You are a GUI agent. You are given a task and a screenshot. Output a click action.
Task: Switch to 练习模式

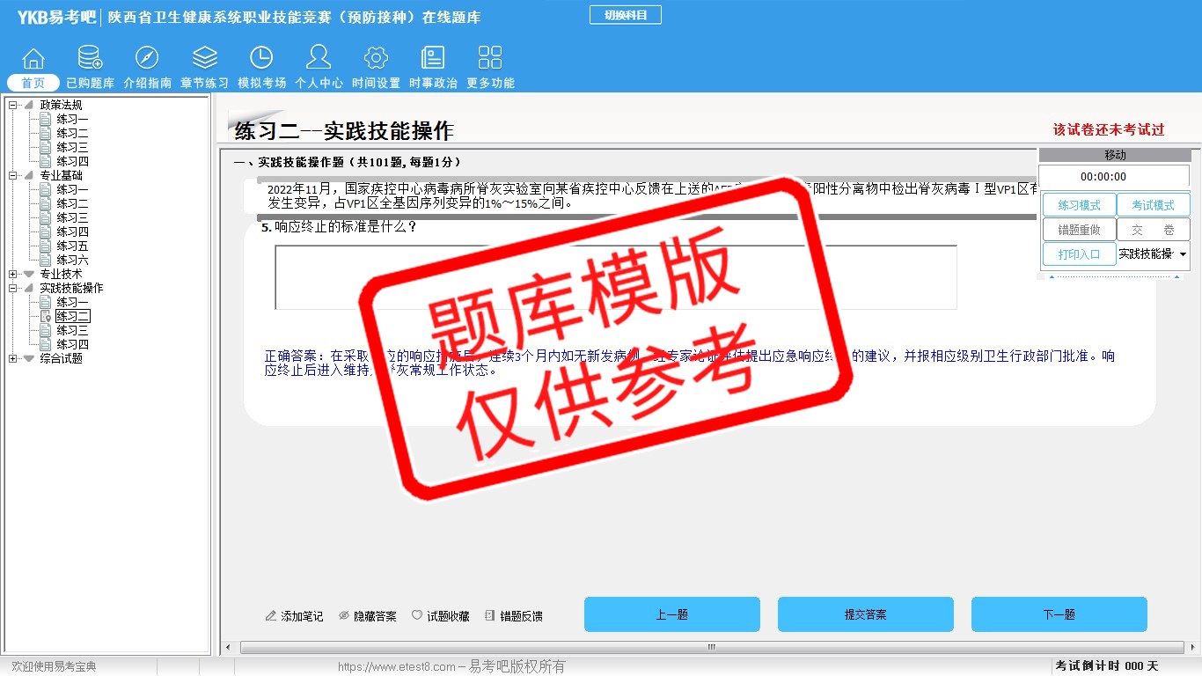pos(1079,205)
